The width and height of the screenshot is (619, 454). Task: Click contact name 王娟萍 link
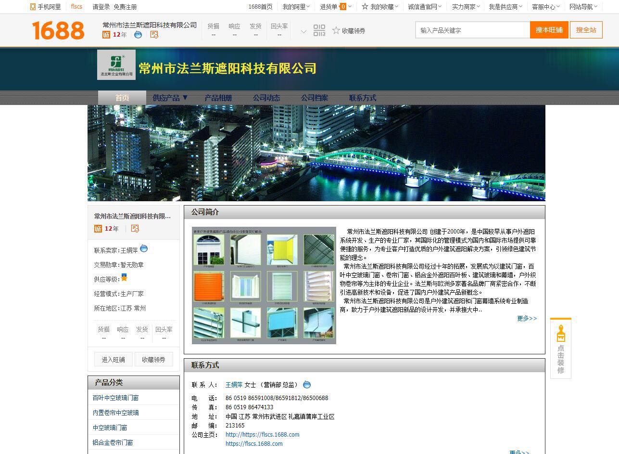(x=234, y=385)
